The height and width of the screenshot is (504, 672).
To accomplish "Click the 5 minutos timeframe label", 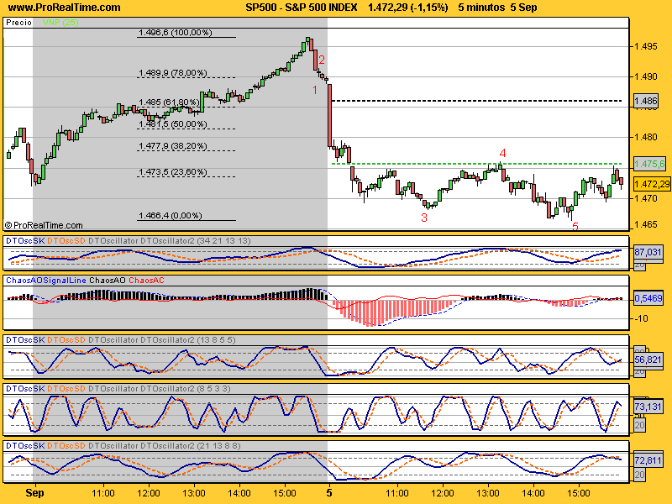I will click(x=481, y=8).
